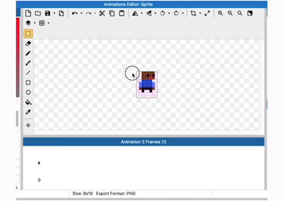The image size is (283, 201).
Task: Flip the image vertically
Action: [149, 13]
